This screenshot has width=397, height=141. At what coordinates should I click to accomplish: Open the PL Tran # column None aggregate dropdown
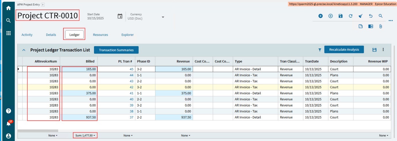coord(128,135)
